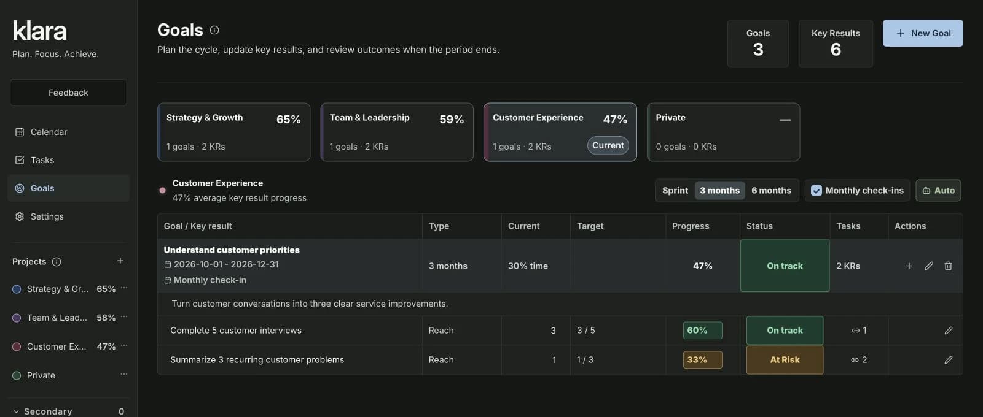Edit the Complete 5 customer interviews key result
Viewport: 983px width, 417px height.
click(x=949, y=331)
